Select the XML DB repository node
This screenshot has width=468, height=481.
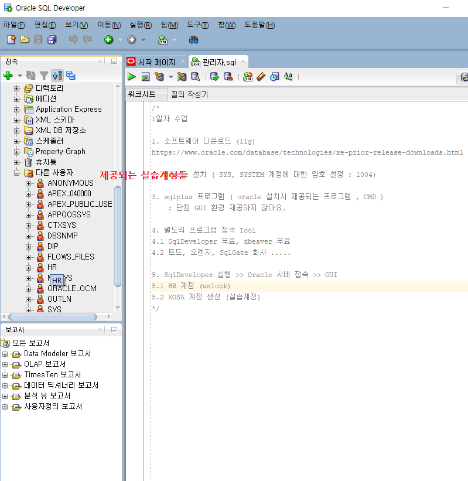pyautogui.click(x=61, y=130)
